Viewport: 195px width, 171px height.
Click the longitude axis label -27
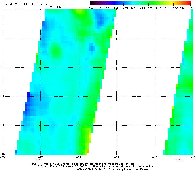[40, 157]
